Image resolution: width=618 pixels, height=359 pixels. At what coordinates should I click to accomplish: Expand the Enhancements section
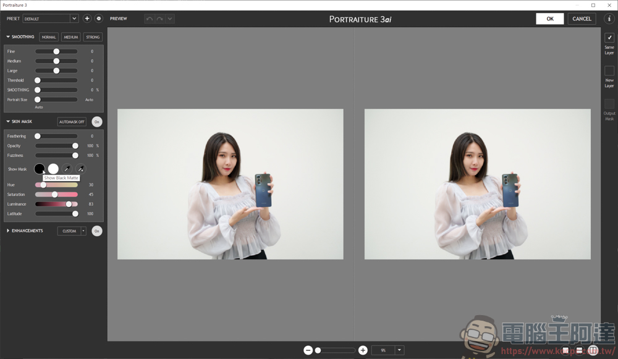pyautogui.click(x=8, y=231)
